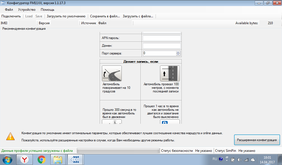Open the Файл menu
This screenshot has height=165, width=282.
coord(9,10)
